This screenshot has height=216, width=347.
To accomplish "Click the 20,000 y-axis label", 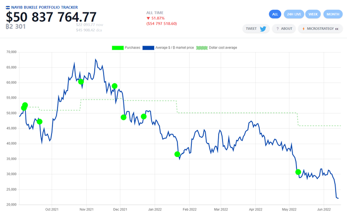I will [x=11, y=205].
